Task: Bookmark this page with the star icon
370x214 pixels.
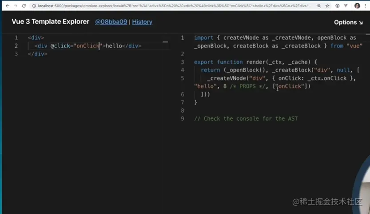Action: pos(327,6)
